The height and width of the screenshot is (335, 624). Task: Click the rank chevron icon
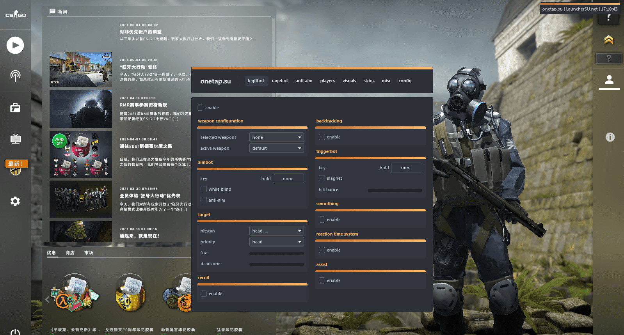(x=609, y=40)
